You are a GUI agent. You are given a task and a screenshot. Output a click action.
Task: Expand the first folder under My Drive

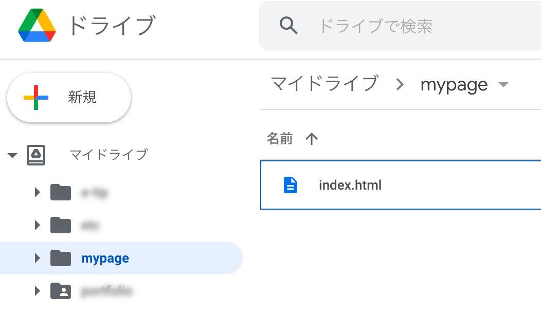click(37, 192)
